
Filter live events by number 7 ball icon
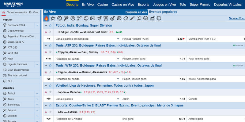click(159, 18)
